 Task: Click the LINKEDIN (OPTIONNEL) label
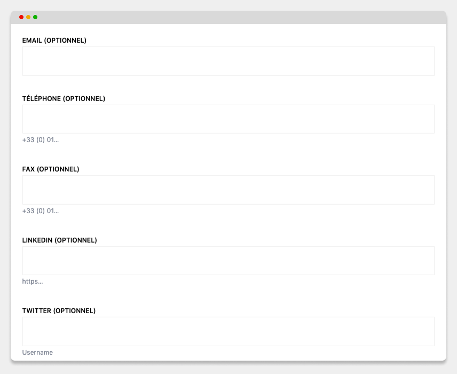(x=59, y=240)
